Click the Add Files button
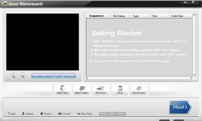Image resolution: width=202 pixels, height=121 pixels. (63, 90)
